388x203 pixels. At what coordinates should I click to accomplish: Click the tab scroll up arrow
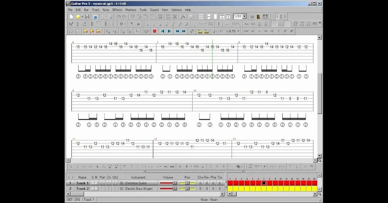click(320, 37)
